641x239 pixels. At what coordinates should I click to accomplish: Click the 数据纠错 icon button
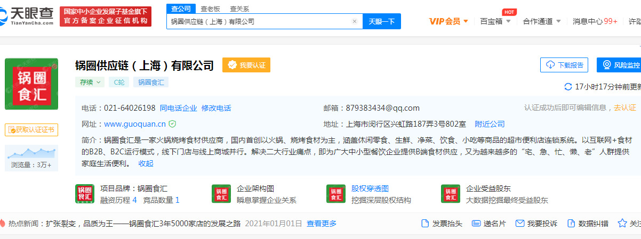tap(588, 224)
